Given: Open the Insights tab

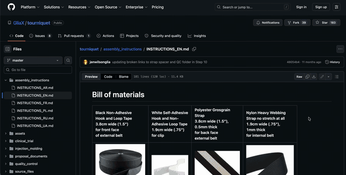Looking at the screenshot, I should pos(197,36).
